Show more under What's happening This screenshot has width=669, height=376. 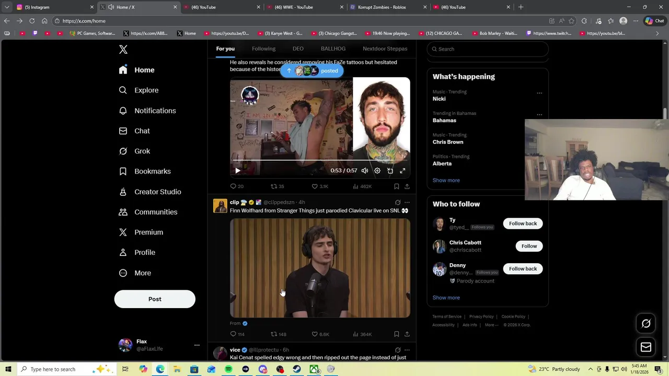click(x=446, y=180)
